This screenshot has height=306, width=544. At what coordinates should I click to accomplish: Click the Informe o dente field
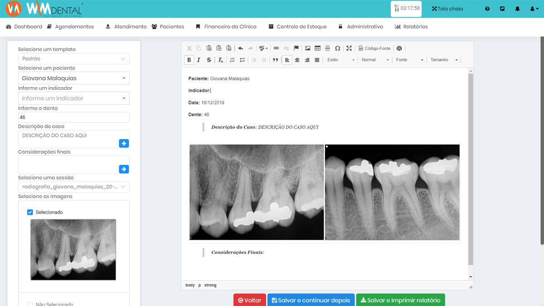coord(73,117)
